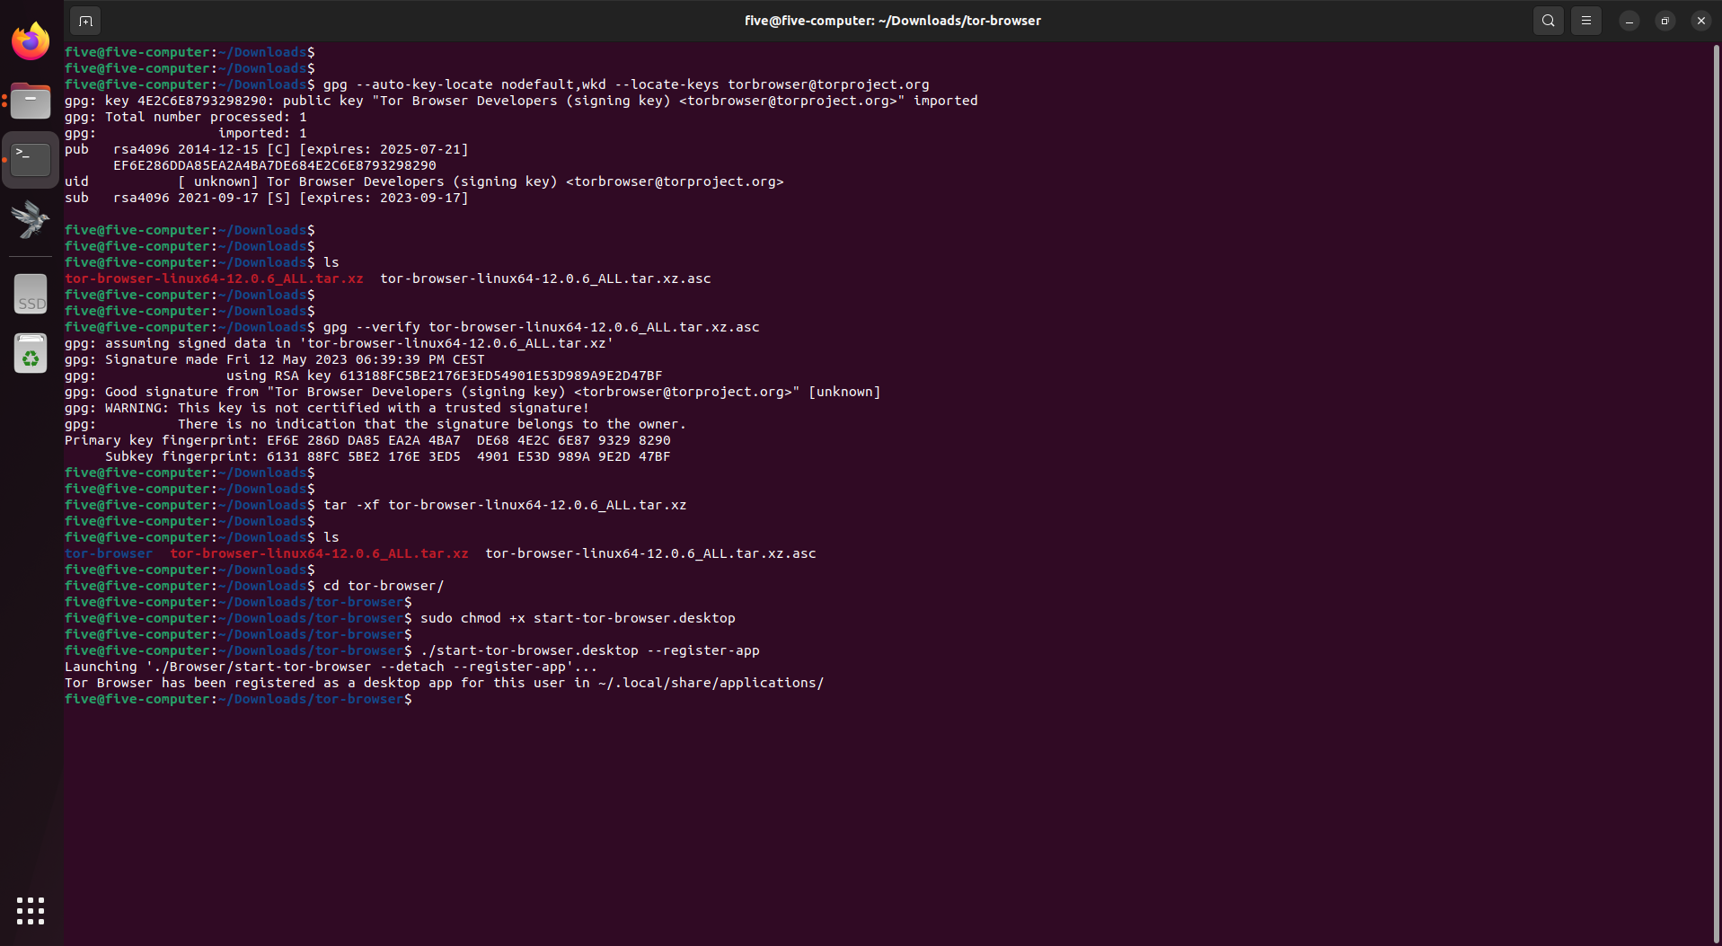This screenshot has width=1722, height=946.
Task: Click the 'key 4E2C6E8793298290 ... imported' line
Action: pos(521,101)
